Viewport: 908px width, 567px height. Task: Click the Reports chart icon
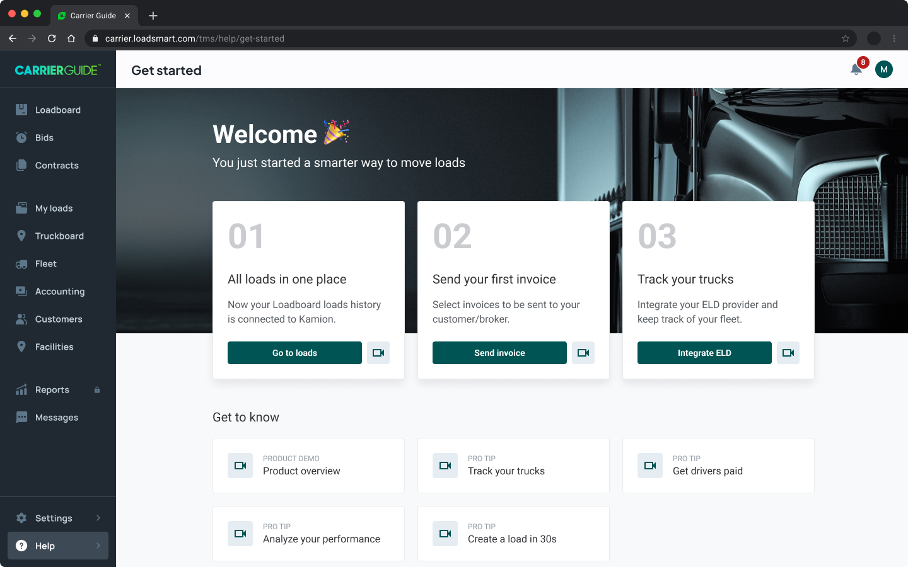(21, 389)
